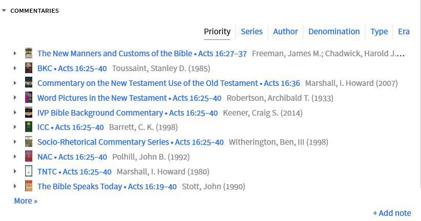
Task: Click the ICC green book cover icon
Action: point(29,127)
